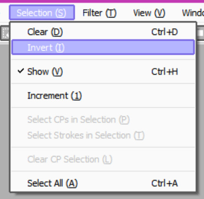Toggle the checkmark next to Show (V)
The height and width of the screenshot is (199, 204).
[21, 71]
